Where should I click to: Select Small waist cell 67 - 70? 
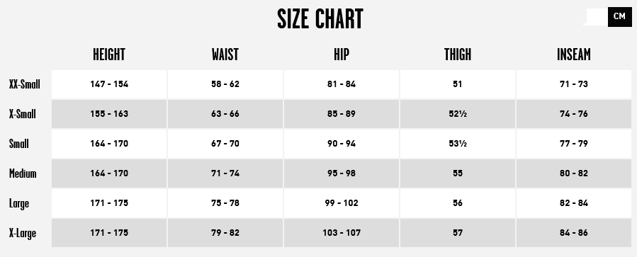[x=225, y=143]
